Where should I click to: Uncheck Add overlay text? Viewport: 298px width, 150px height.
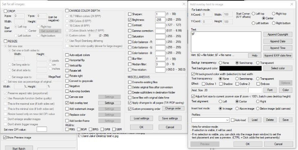pyautogui.click(x=67, y=103)
